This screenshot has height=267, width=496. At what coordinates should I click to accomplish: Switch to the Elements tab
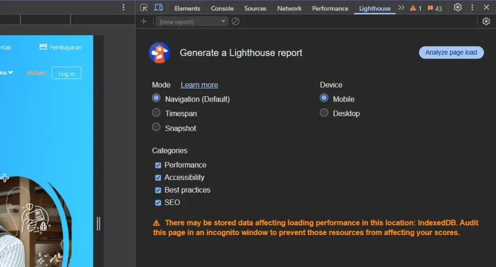pos(187,9)
